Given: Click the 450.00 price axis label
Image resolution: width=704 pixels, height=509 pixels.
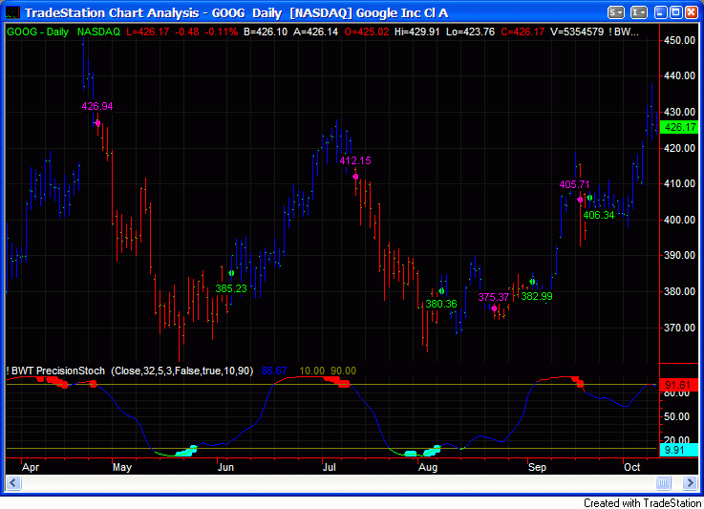Looking at the screenshot, I should pyautogui.click(x=679, y=40).
